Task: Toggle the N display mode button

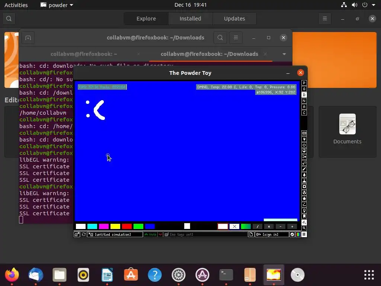Action: pyautogui.click(x=304, y=101)
